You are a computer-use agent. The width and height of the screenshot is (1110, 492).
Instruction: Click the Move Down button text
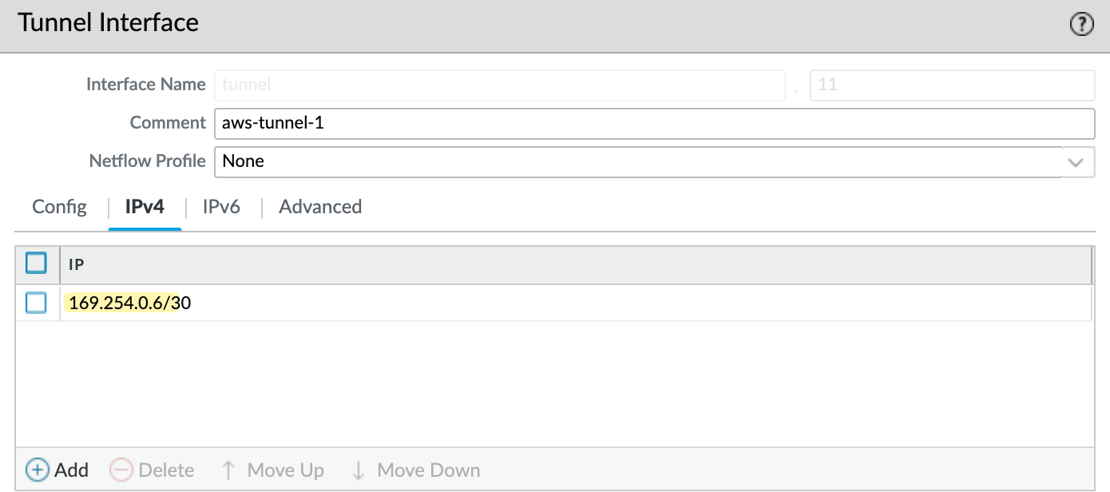click(x=429, y=470)
